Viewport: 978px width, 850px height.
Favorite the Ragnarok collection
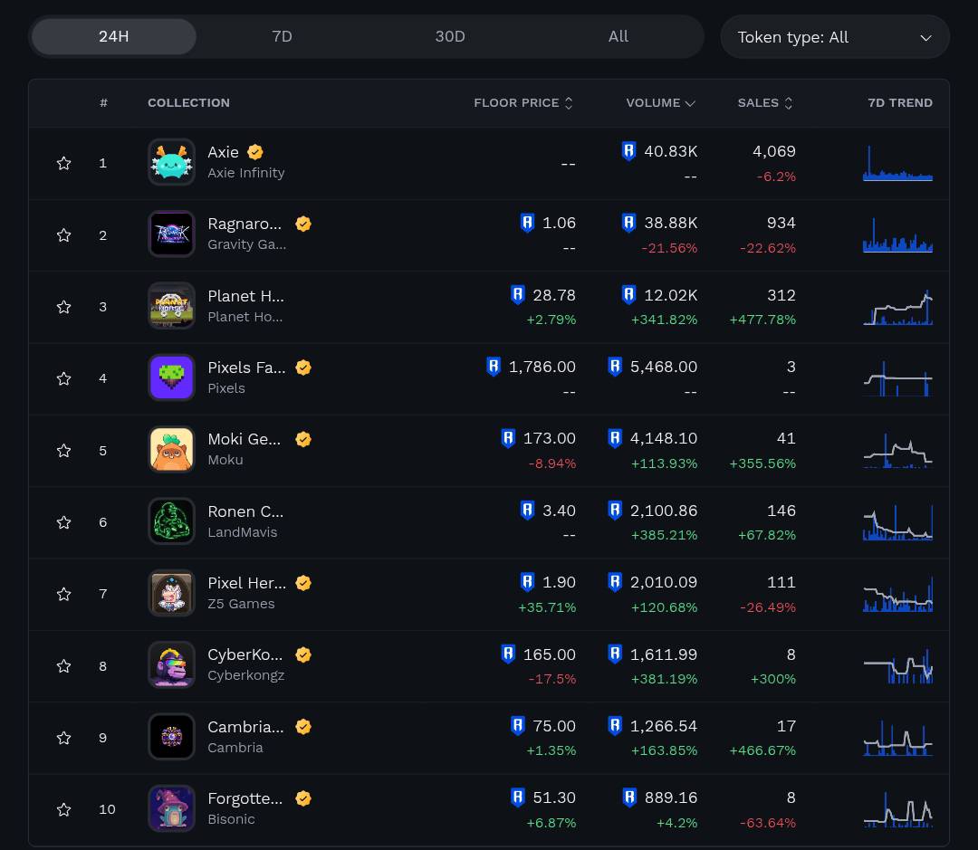pos(63,234)
